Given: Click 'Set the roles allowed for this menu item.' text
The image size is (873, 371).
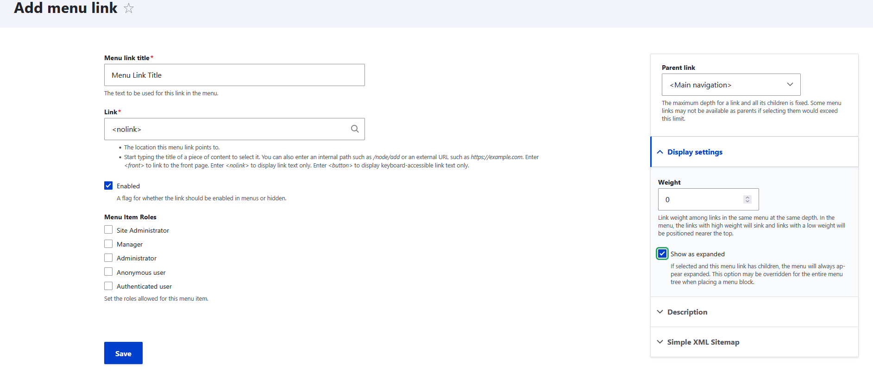Looking at the screenshot, I should (x=156, y=299).
